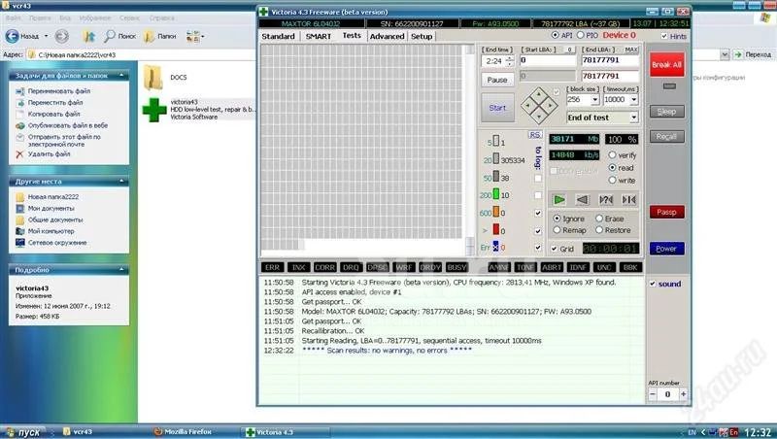The height and width of the screenshot is (439, 777).
Task: Collapse the Details (Подробно) panel
Action: pyautogui.click(x=121, y=270)
